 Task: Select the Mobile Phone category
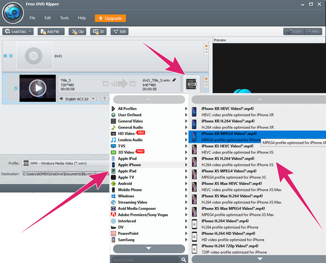coord(149,190)
